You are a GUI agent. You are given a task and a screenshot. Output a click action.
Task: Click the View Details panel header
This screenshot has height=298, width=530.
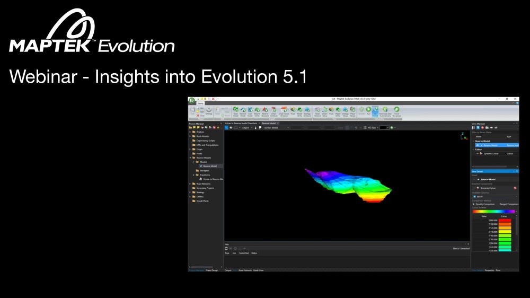click(495, 171)
